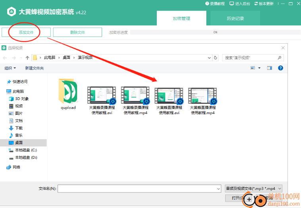The image size is (301, 208).
Task: Open 文档 in the sidebar
Action: click(16, 121)
